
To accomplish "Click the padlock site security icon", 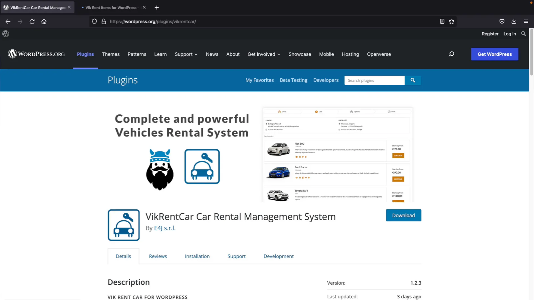I will tap(104, 21).
